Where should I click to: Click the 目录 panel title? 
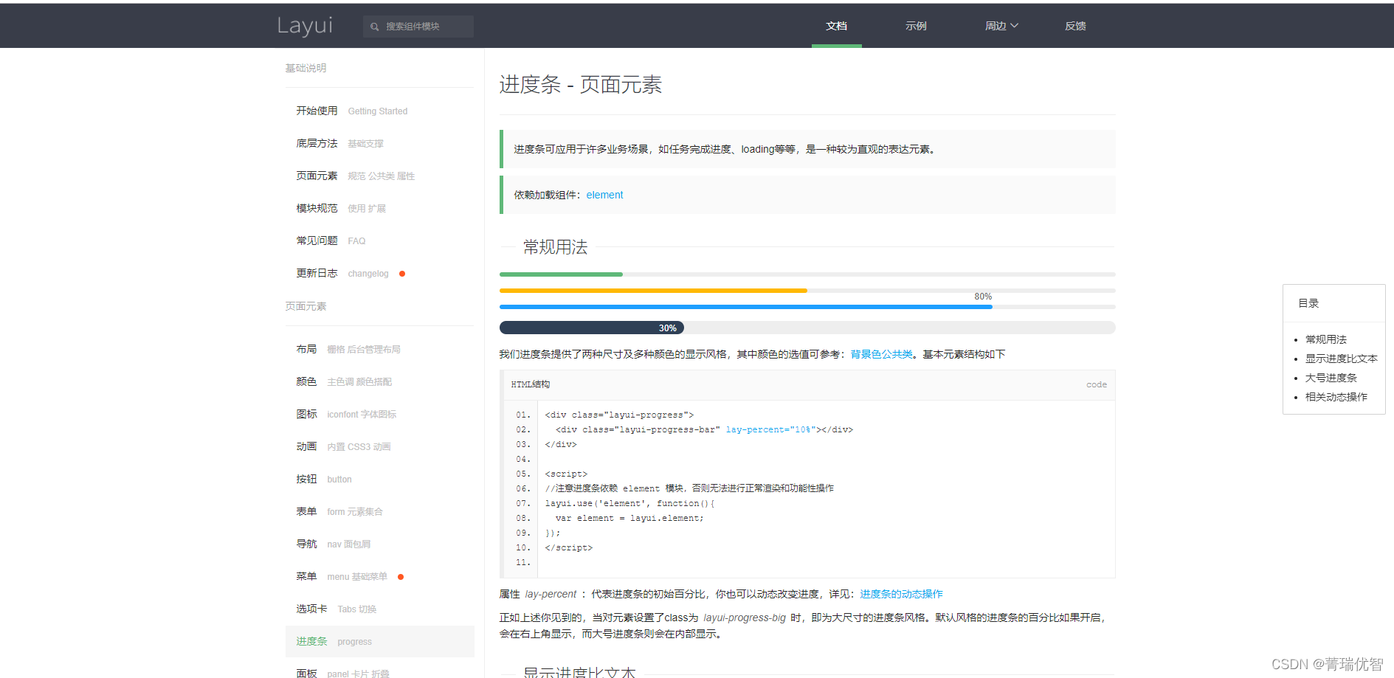point(1308,303)
